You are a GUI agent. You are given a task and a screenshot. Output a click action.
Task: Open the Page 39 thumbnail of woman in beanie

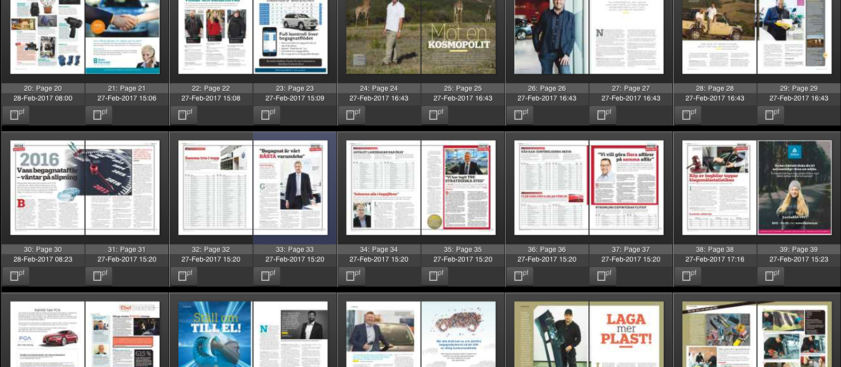click(794, 187)
